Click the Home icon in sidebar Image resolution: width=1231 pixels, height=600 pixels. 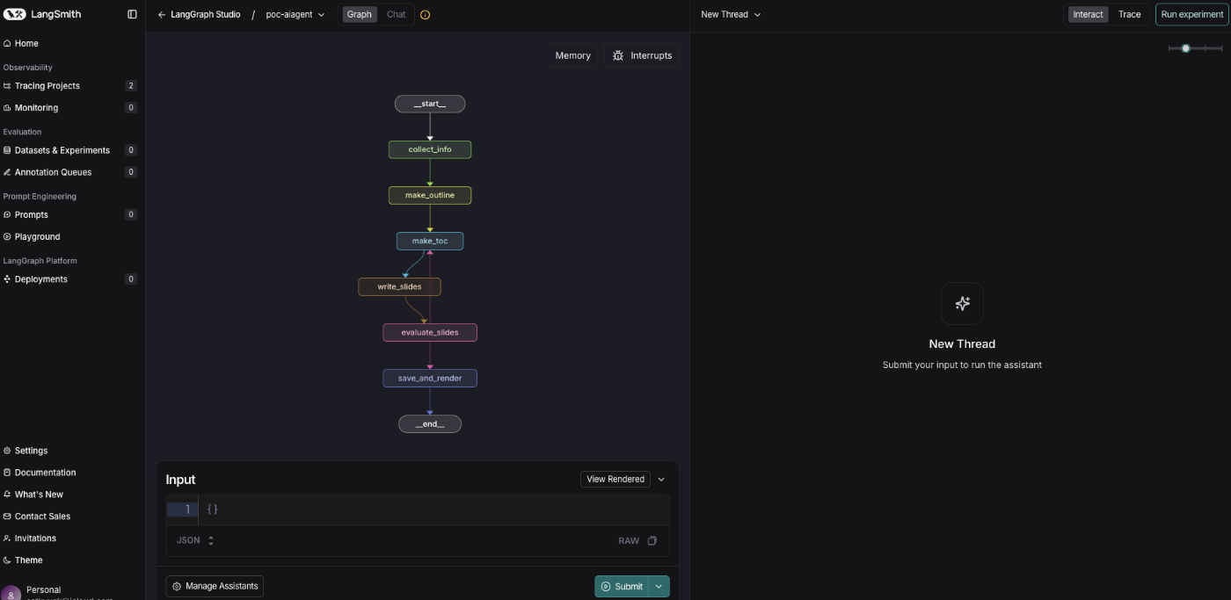(x=7, y=43)
